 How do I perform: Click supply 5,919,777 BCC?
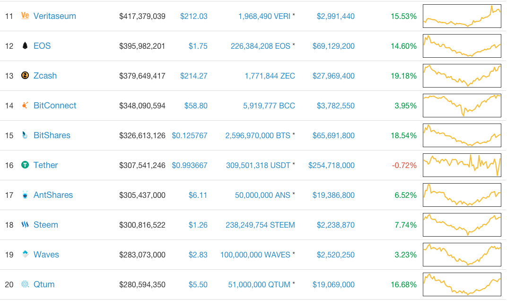pos(269,106)
